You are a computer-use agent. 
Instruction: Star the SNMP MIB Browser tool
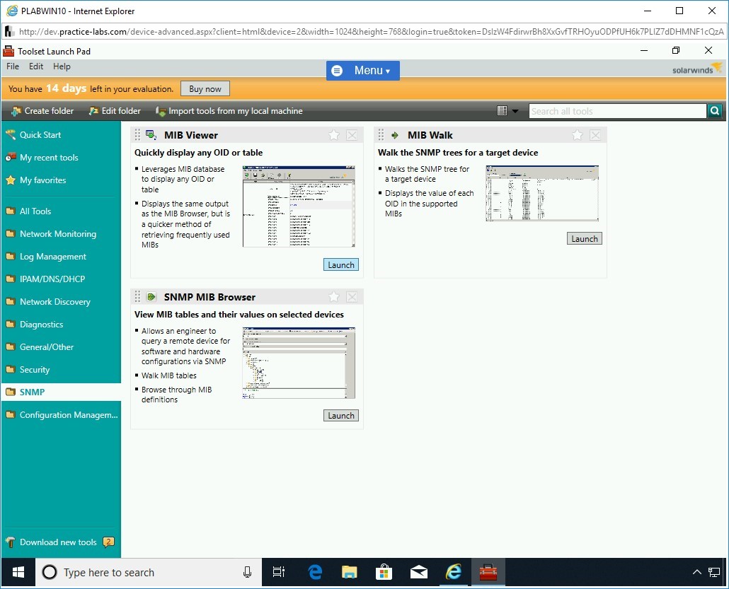coord(334,297)
